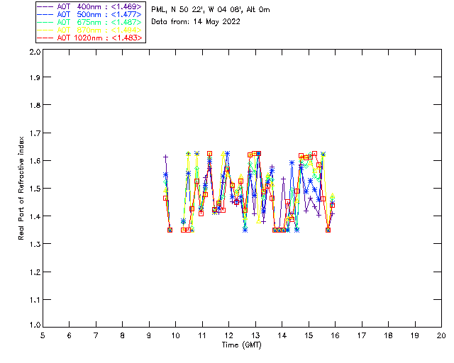Click the 12 x-axis hour label
Image resolution: width=454 pixels, height=363 pixels.
point(228,335)
